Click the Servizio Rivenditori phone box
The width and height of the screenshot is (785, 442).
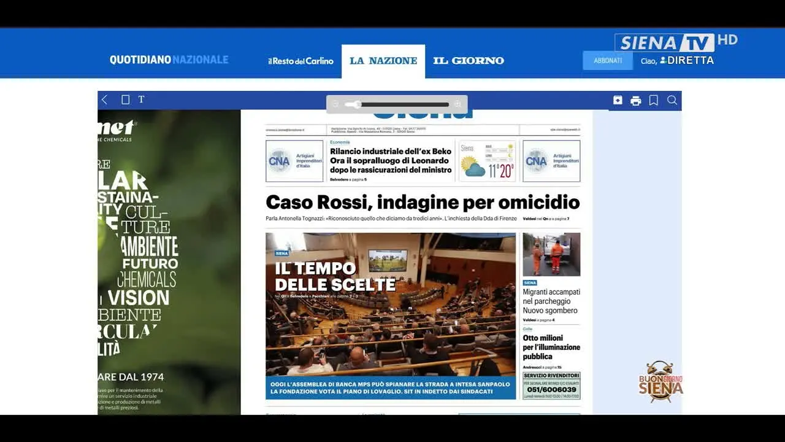click(x=551, y=386)
